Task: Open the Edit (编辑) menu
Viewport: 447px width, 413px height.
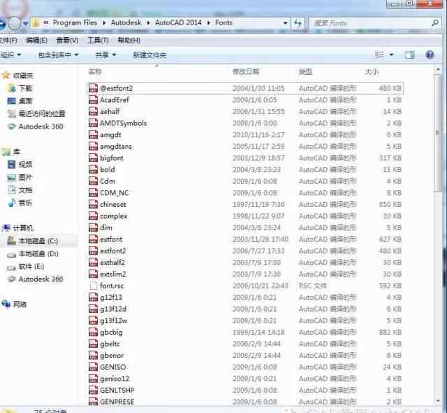Action: click(37, 41)
